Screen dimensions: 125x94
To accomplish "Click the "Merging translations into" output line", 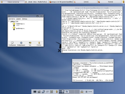I will (x=82, y=50).
